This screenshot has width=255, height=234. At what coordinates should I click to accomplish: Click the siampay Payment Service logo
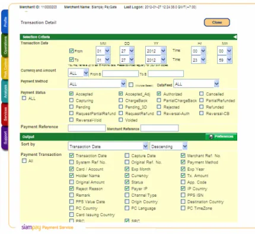click(47, 227)
